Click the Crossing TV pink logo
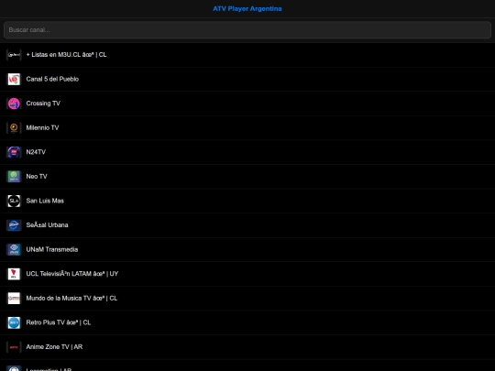 pos(14,104)
